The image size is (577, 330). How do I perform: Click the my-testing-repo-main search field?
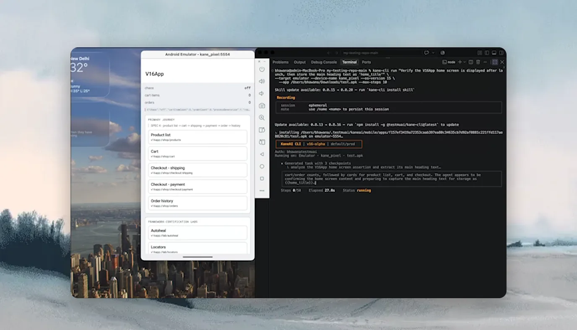point(380,53)
